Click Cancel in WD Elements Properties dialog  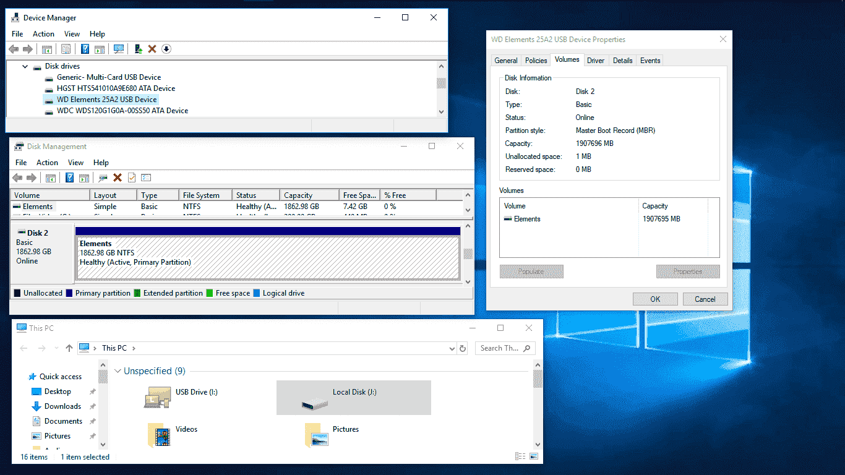pyautogui.click(x=705, y=299)
